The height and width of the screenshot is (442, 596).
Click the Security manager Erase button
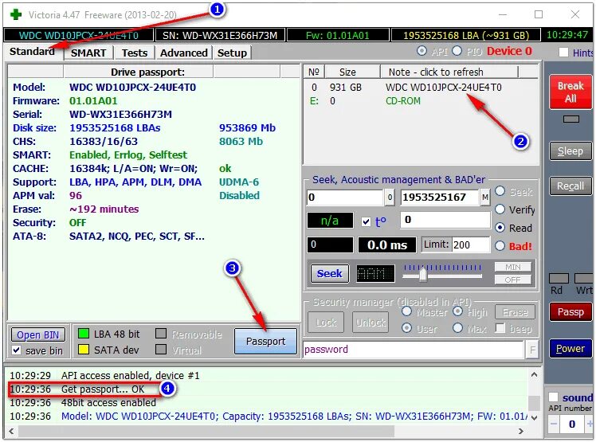tap(515, 312)
